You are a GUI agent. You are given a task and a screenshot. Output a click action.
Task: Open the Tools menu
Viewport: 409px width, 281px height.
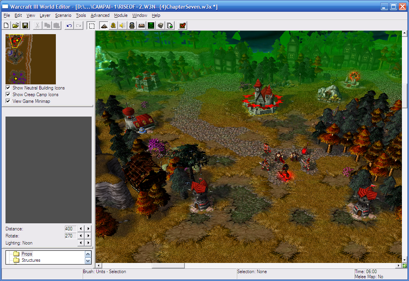(x=81, y=15)
